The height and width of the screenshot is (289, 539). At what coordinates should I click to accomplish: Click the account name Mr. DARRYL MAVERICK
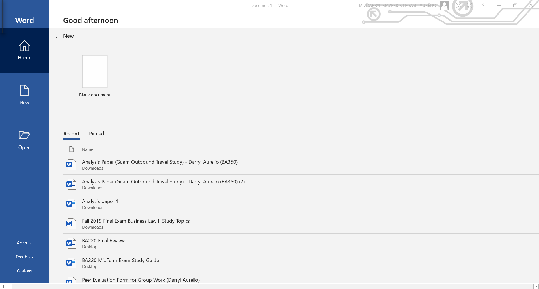[397, 6]
